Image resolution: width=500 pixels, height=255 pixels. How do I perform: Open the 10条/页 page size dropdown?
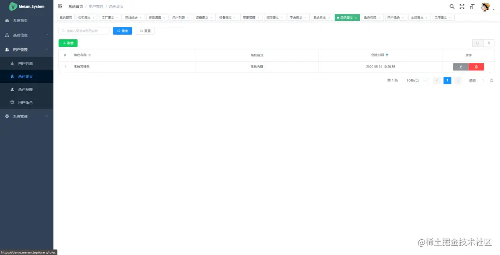[415, 81]
